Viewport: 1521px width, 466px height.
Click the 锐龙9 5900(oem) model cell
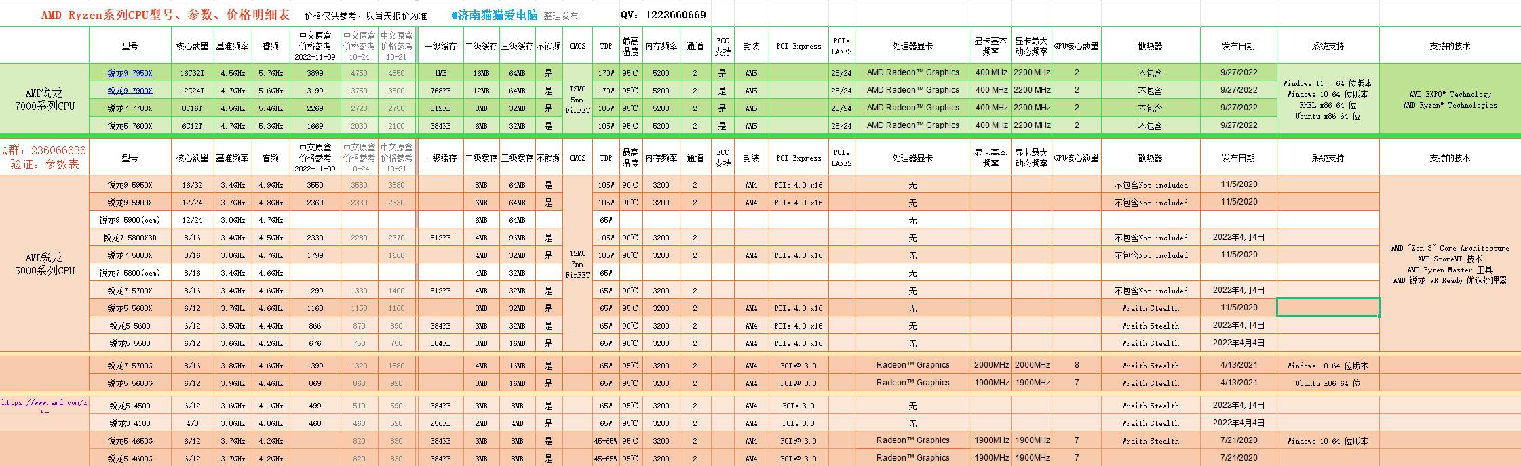tap(130, 220)
